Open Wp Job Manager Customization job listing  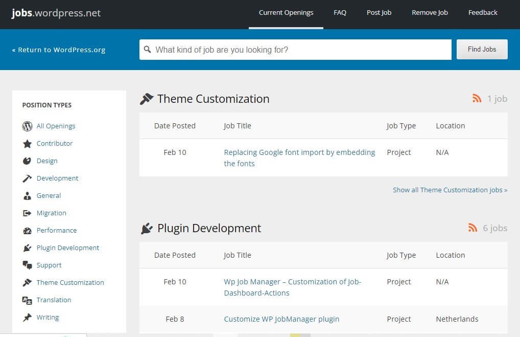(x=293, y=287)
